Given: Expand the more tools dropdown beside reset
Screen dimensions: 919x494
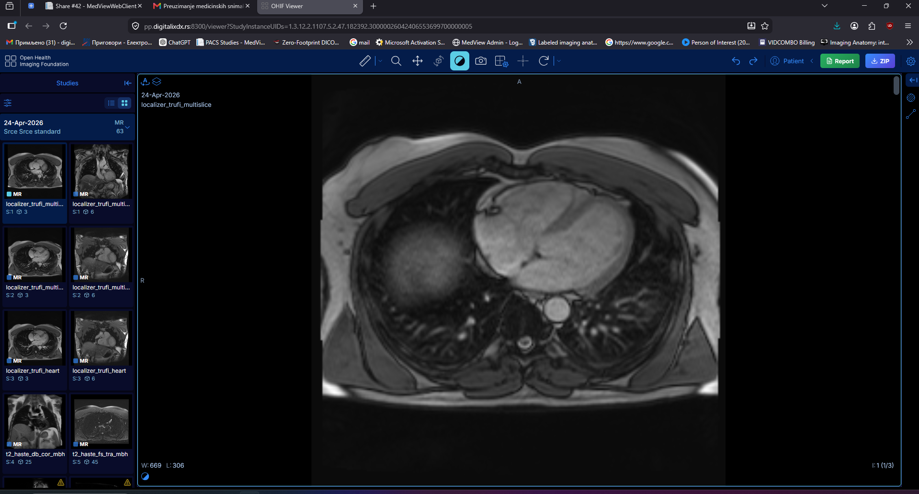Looking at the screenshot, I should (x=559, y=61).
